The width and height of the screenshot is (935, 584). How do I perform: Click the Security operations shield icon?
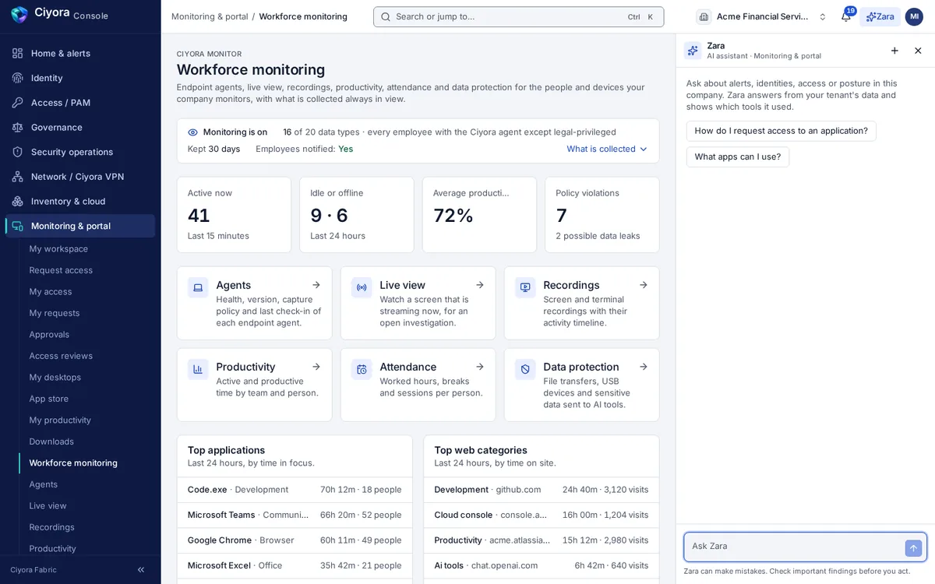[x=17, y=152]
